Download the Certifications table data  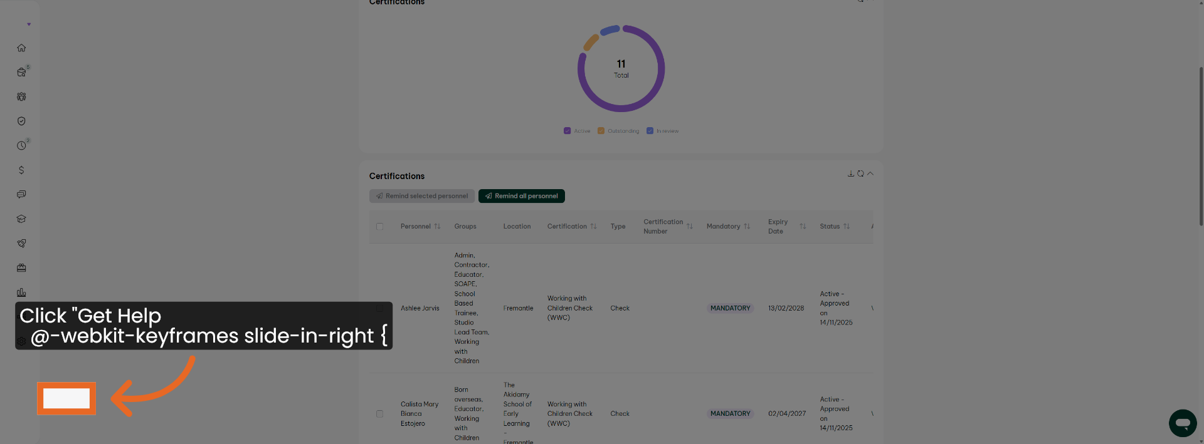(x=851, y=173)
